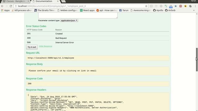The height and width of the screenshot is (111, 198).
Task: Close the Classes - Rangle.io tab
Action: 28,1
